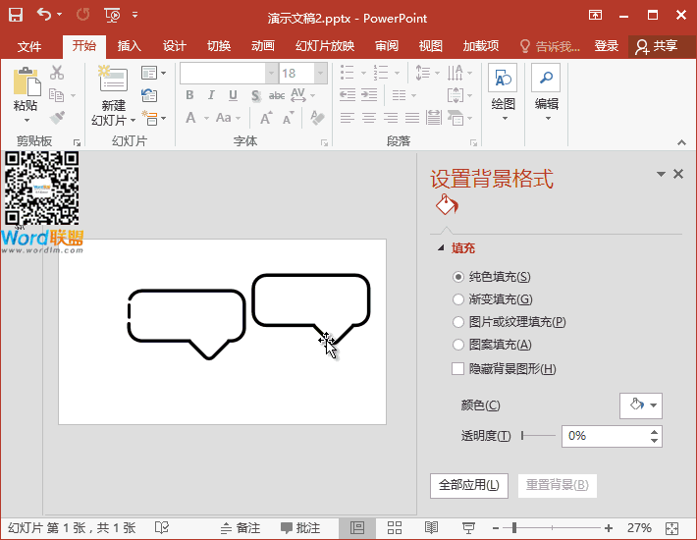Screen dimensions: 697x540
Task: Click 全部应用 Apply to All button
Action: coord(469,485)
